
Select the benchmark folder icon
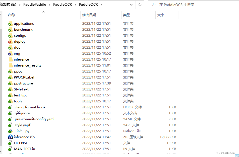(10, 29)
